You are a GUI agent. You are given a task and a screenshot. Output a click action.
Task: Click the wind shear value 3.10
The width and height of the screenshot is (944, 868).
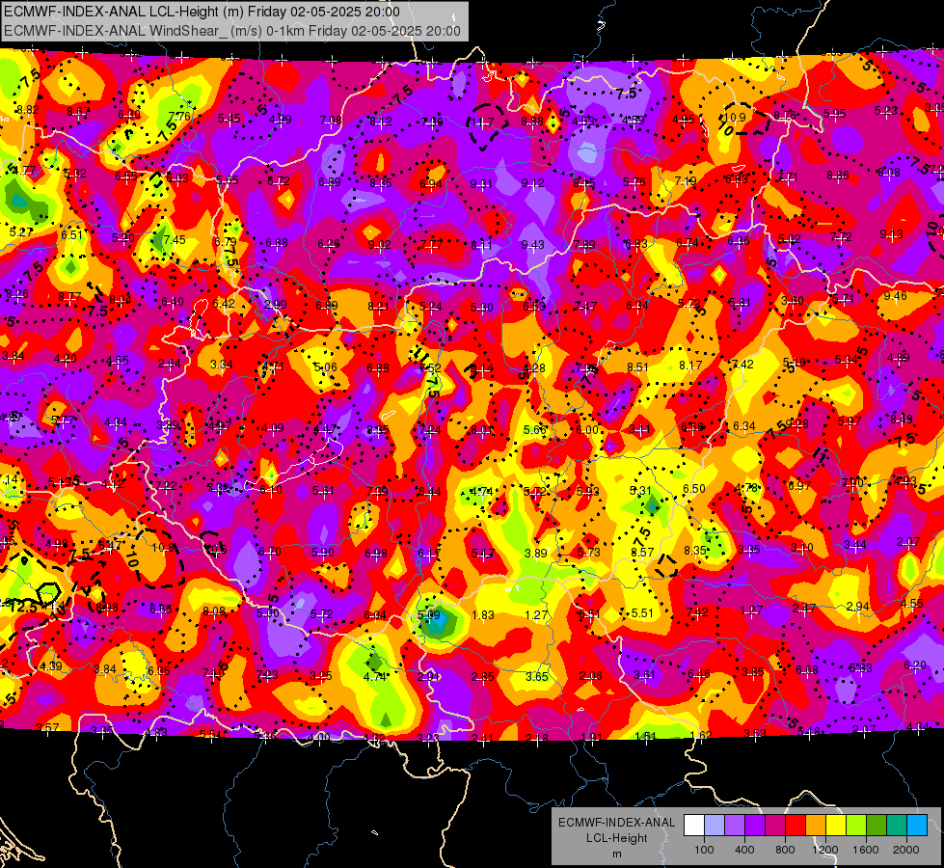802,548
